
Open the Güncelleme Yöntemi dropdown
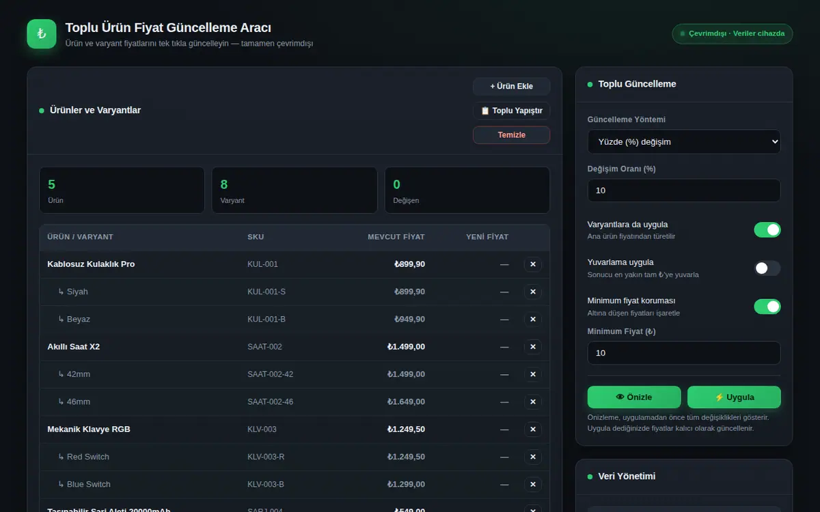point(684,142)
